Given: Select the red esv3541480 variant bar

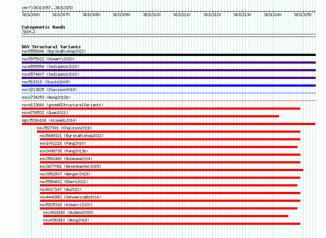Looking at the screenshot, I should (170, 162).
